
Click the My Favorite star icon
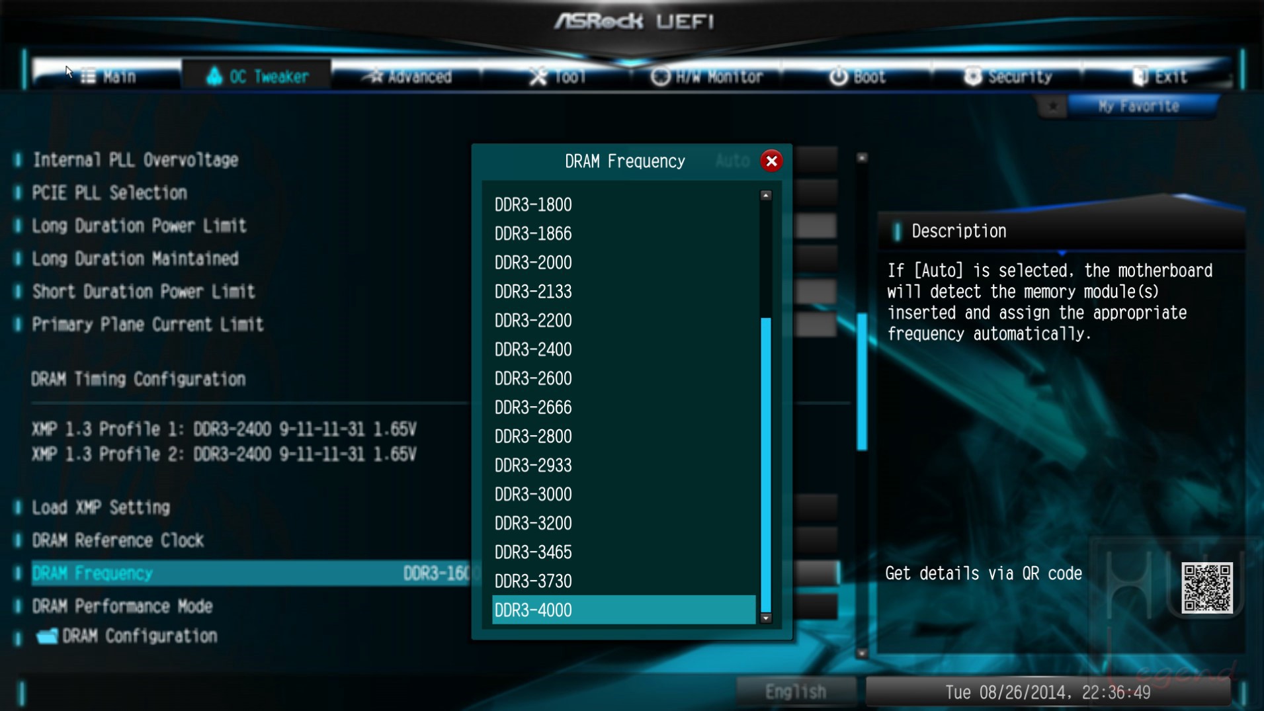click(1052, 106)
